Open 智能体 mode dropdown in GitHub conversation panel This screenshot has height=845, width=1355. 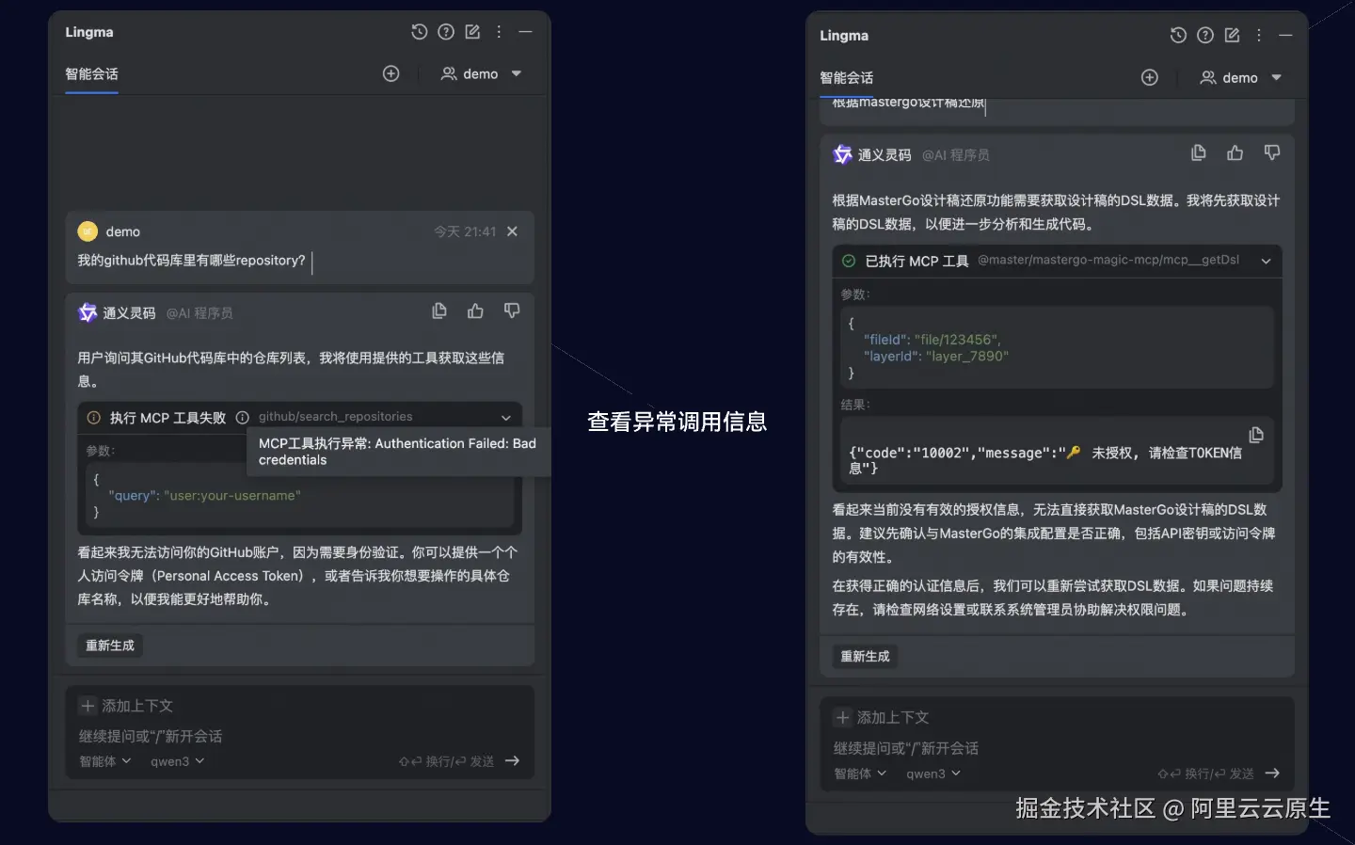[105, 761]
